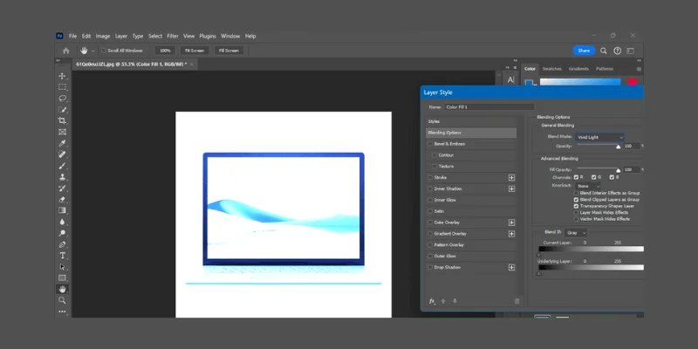698x349 pixels.
Task: Enable the Satin effect checkbox
Action: [x=430, y=211]
